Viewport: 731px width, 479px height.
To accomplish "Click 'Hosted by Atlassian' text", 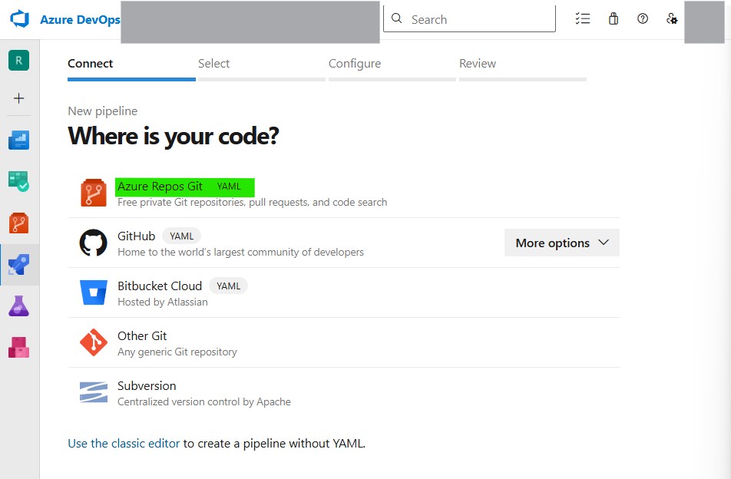I will point(163,302).
